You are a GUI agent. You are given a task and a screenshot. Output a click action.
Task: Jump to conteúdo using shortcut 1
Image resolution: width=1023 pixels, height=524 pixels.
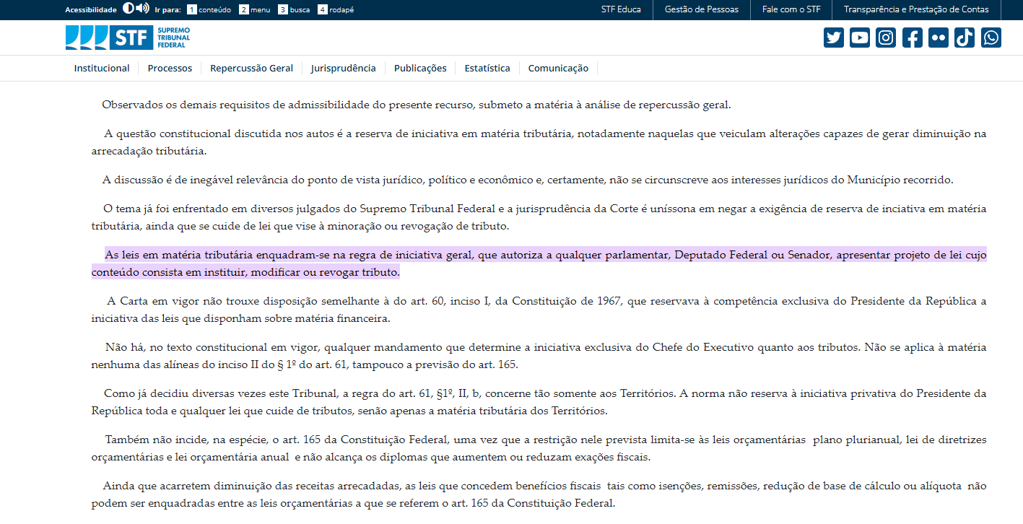pyautogui.click(x=209, y=10)
